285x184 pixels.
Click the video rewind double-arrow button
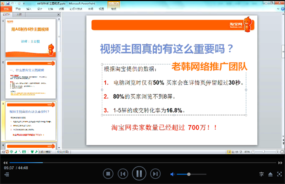coord(5,163)
